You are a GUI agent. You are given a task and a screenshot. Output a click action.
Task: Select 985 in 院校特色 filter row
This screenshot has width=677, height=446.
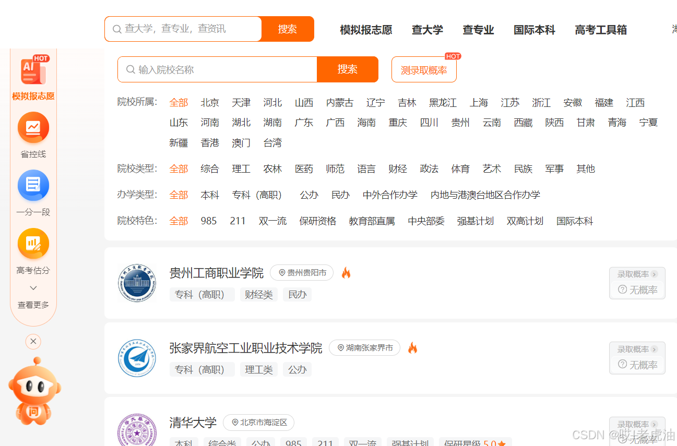click(209, 221)
